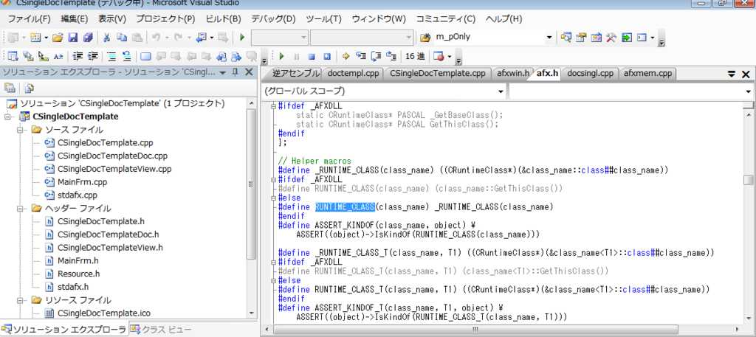Switch to the doctempl.cpp tab
The height and width of the screenshot is (337, 756).
pos(353,74)
